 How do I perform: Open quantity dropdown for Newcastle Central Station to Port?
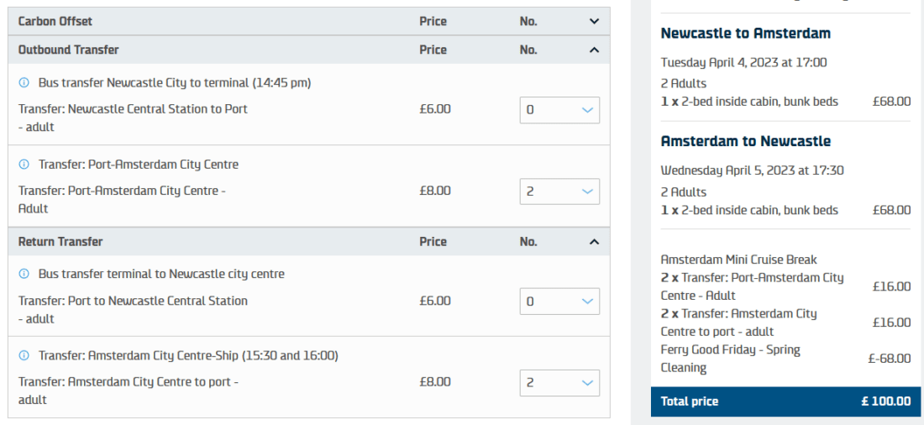coord(559,110)
